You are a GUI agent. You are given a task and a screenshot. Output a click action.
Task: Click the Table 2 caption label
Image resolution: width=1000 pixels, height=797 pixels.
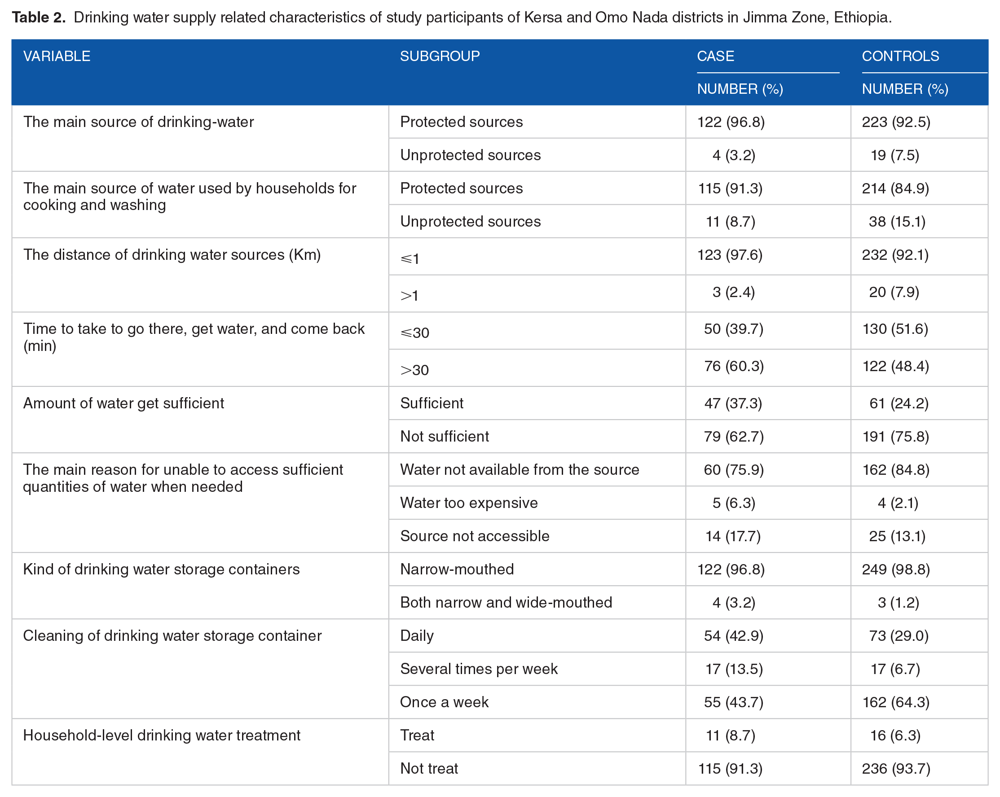coord(39,17)
